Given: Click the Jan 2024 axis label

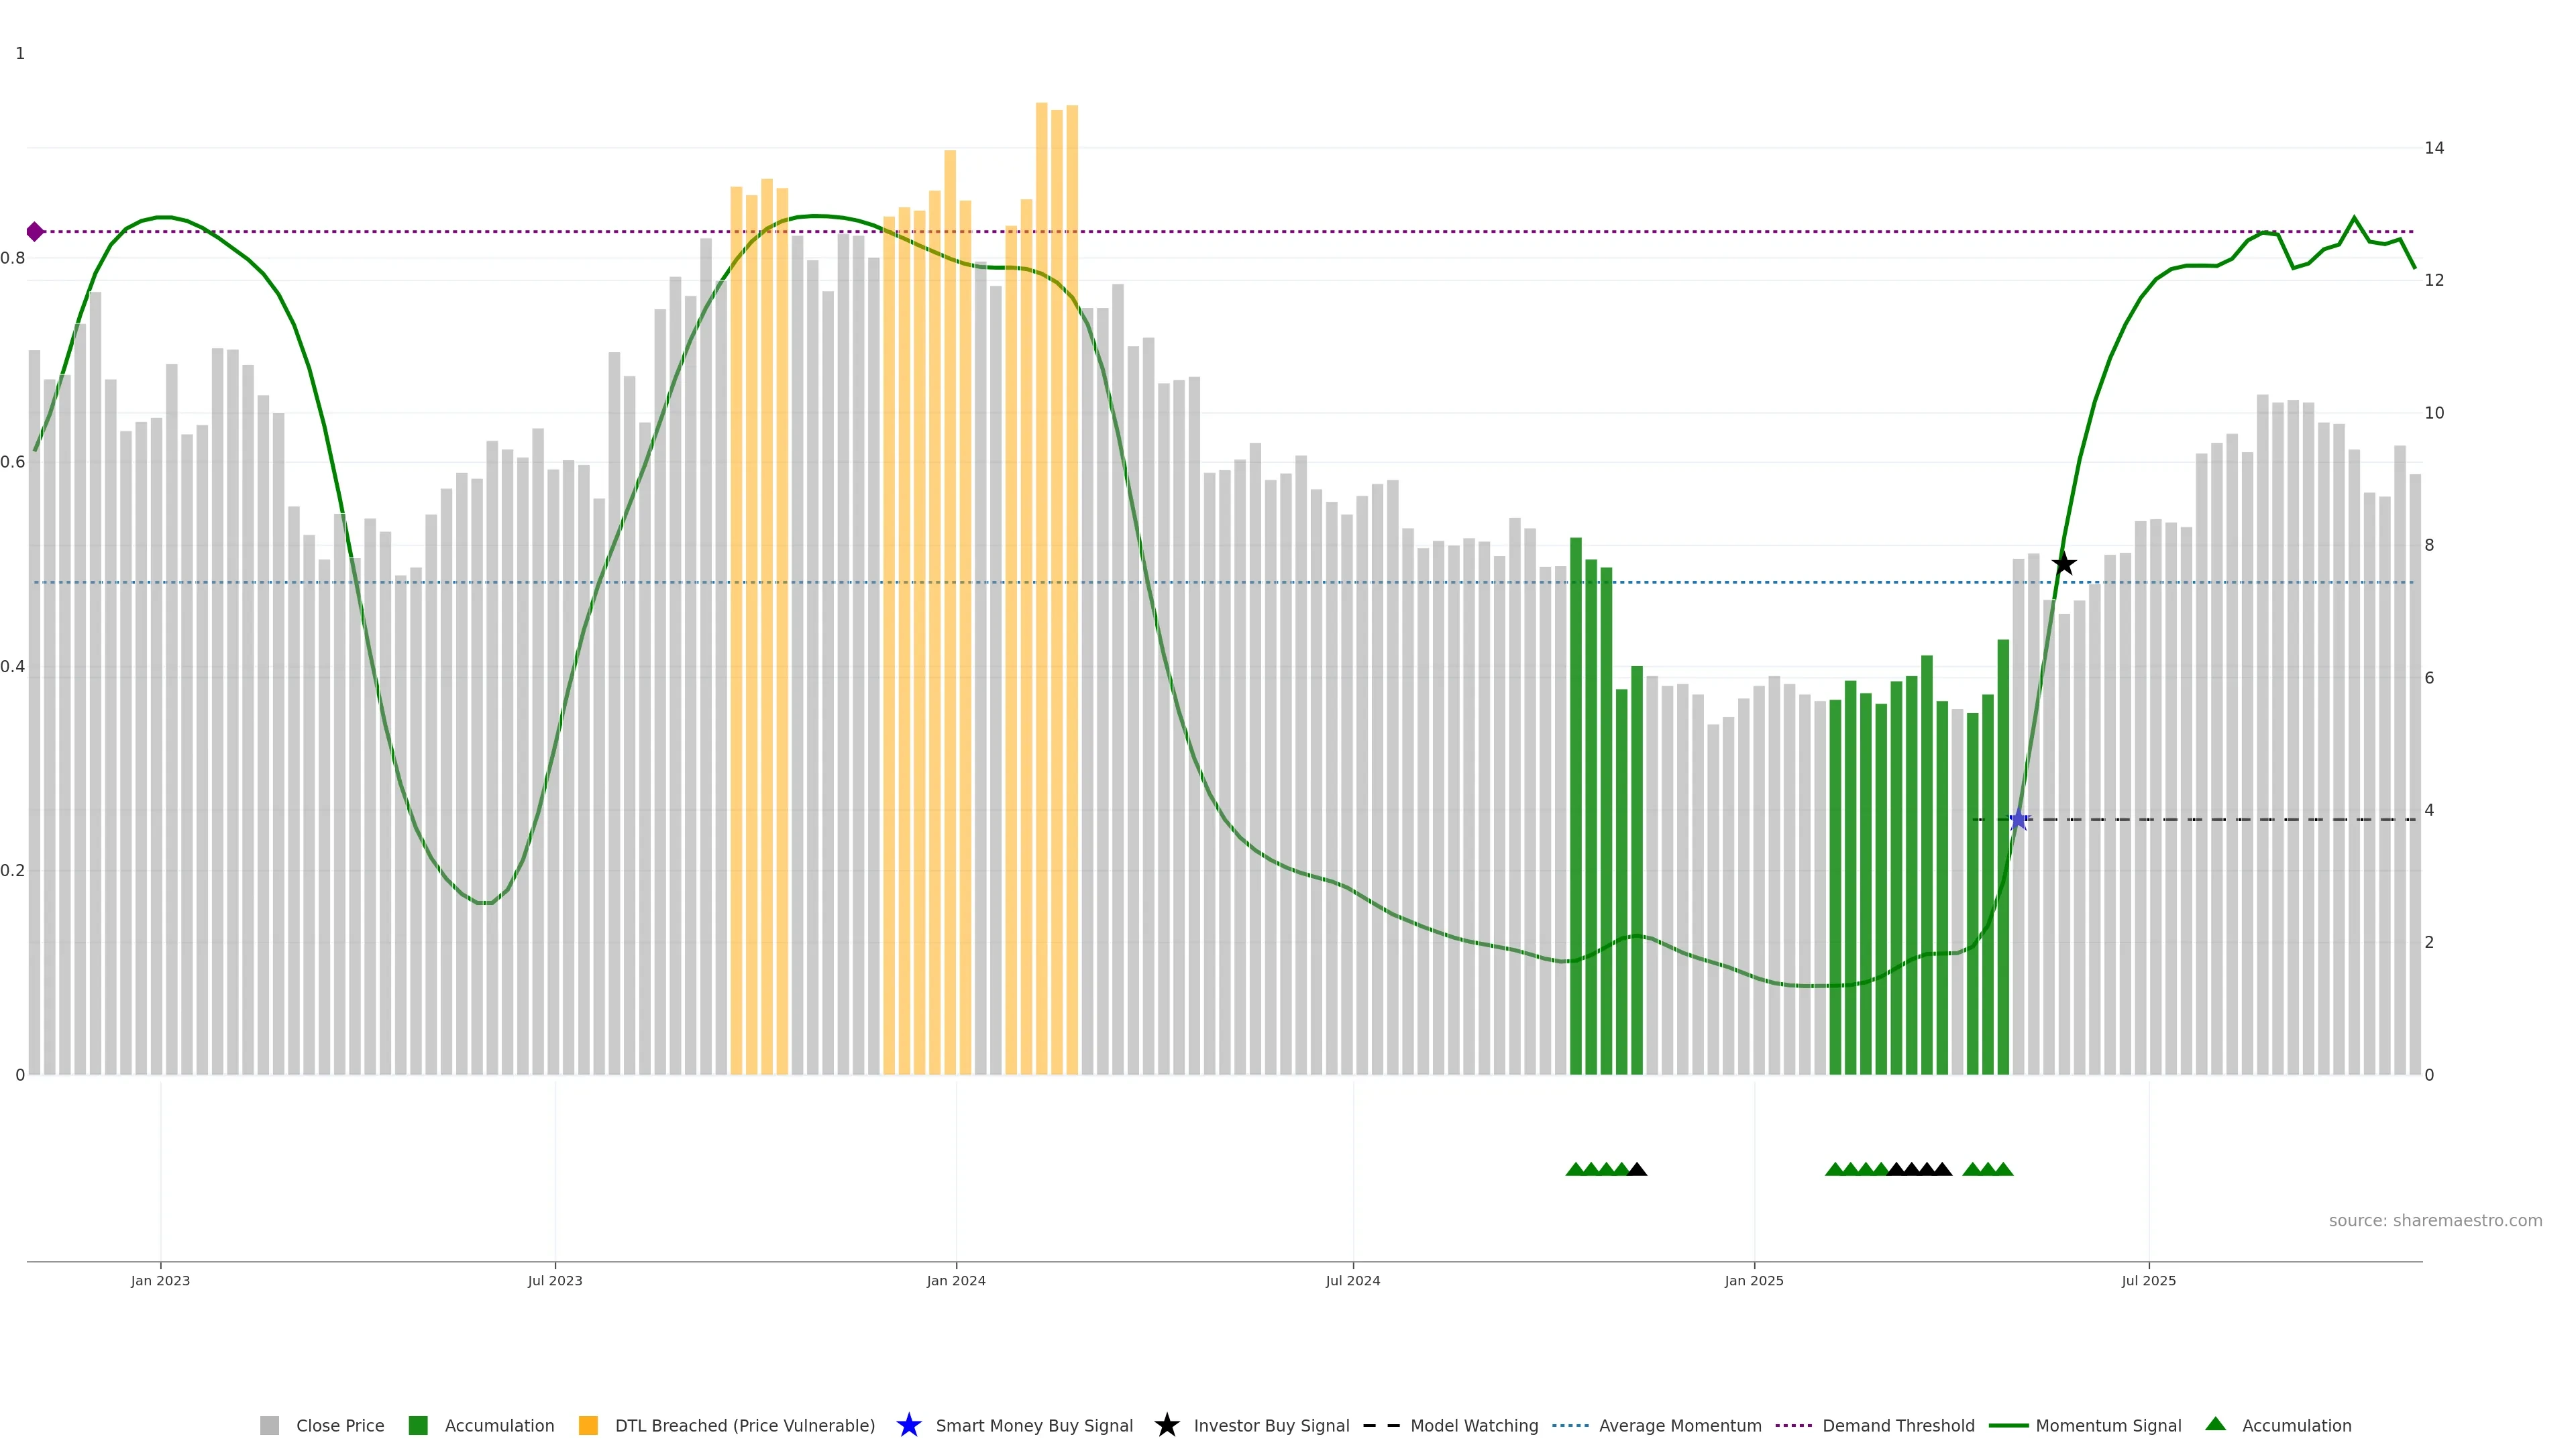Looking at the screenshot, I should 955,1280.
